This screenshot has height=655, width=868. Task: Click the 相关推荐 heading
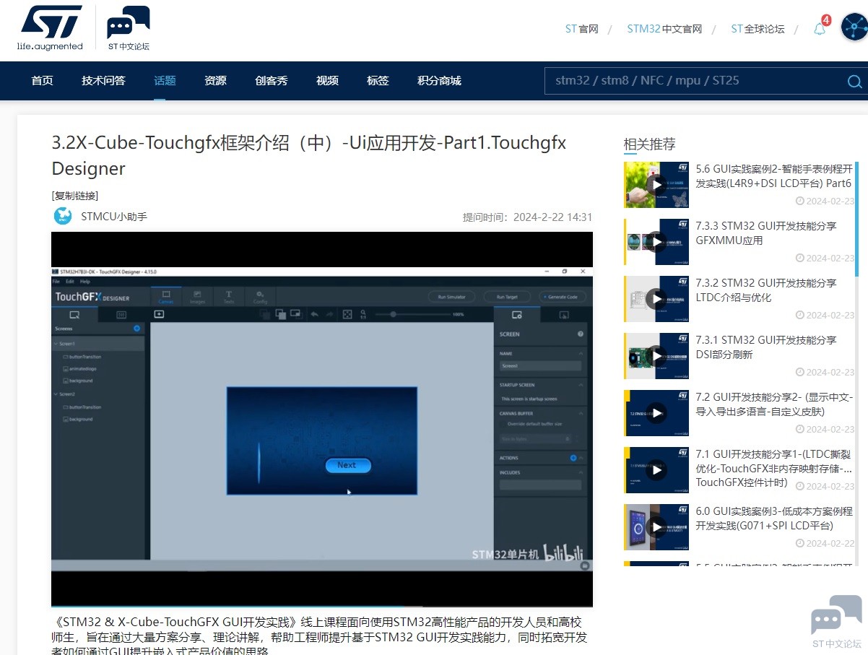pos(650,144)
